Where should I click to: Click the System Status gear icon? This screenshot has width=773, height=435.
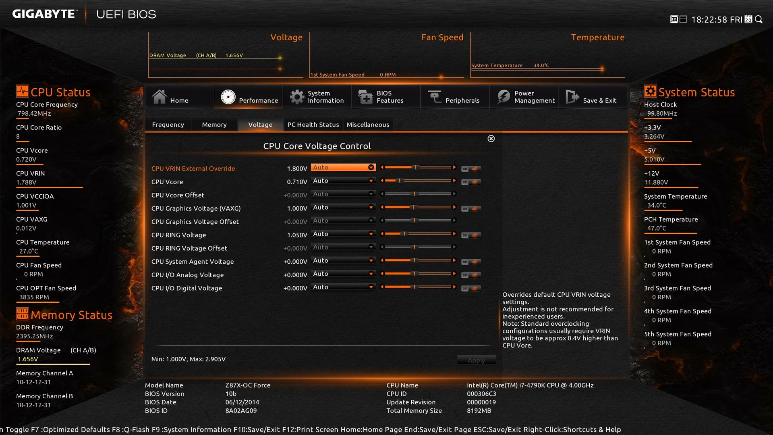coord(650,91)
